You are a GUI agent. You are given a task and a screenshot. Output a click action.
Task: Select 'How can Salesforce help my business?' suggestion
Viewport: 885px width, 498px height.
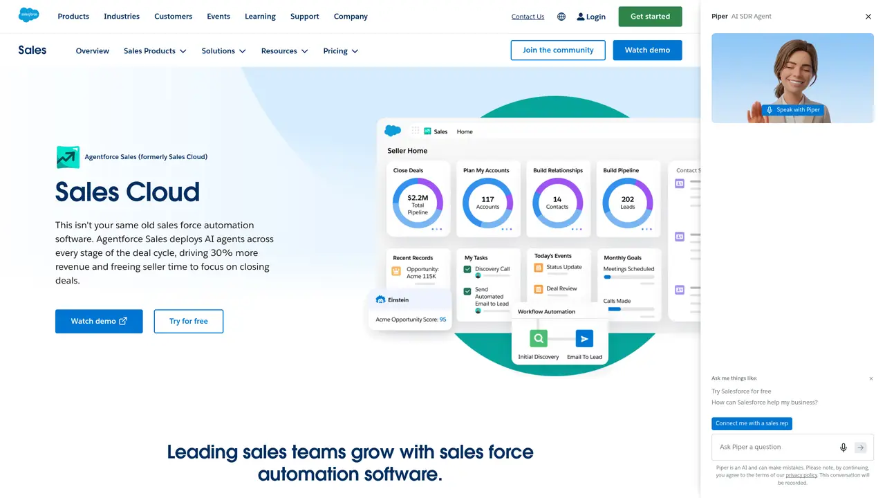point(765,403)
